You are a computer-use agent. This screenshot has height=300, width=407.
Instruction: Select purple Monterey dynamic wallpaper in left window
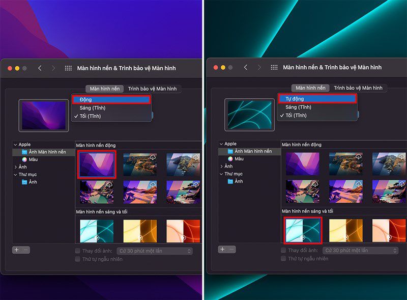[97, 165]
